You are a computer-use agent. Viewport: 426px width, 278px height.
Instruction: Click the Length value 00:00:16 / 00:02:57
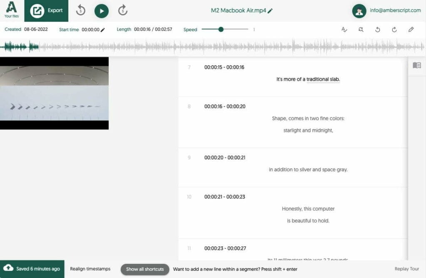153,30
